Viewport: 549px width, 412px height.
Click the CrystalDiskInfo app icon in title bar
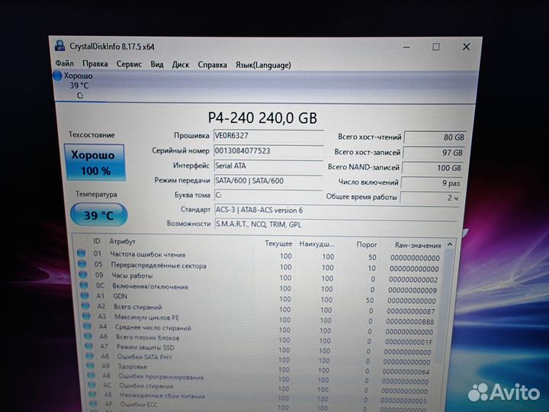click(x=60, y=46)
